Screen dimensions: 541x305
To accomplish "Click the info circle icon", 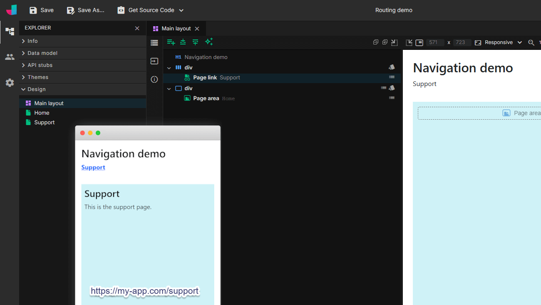I will point(154,79).
